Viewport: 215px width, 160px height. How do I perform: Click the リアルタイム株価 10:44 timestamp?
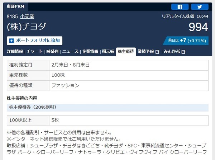185,17
